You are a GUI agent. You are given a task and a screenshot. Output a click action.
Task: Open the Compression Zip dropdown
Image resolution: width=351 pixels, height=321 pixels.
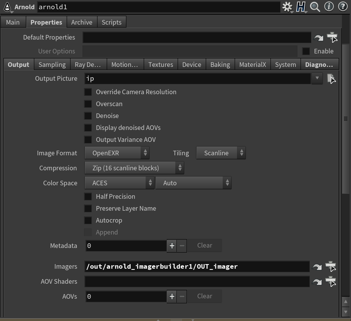(134, 168)
